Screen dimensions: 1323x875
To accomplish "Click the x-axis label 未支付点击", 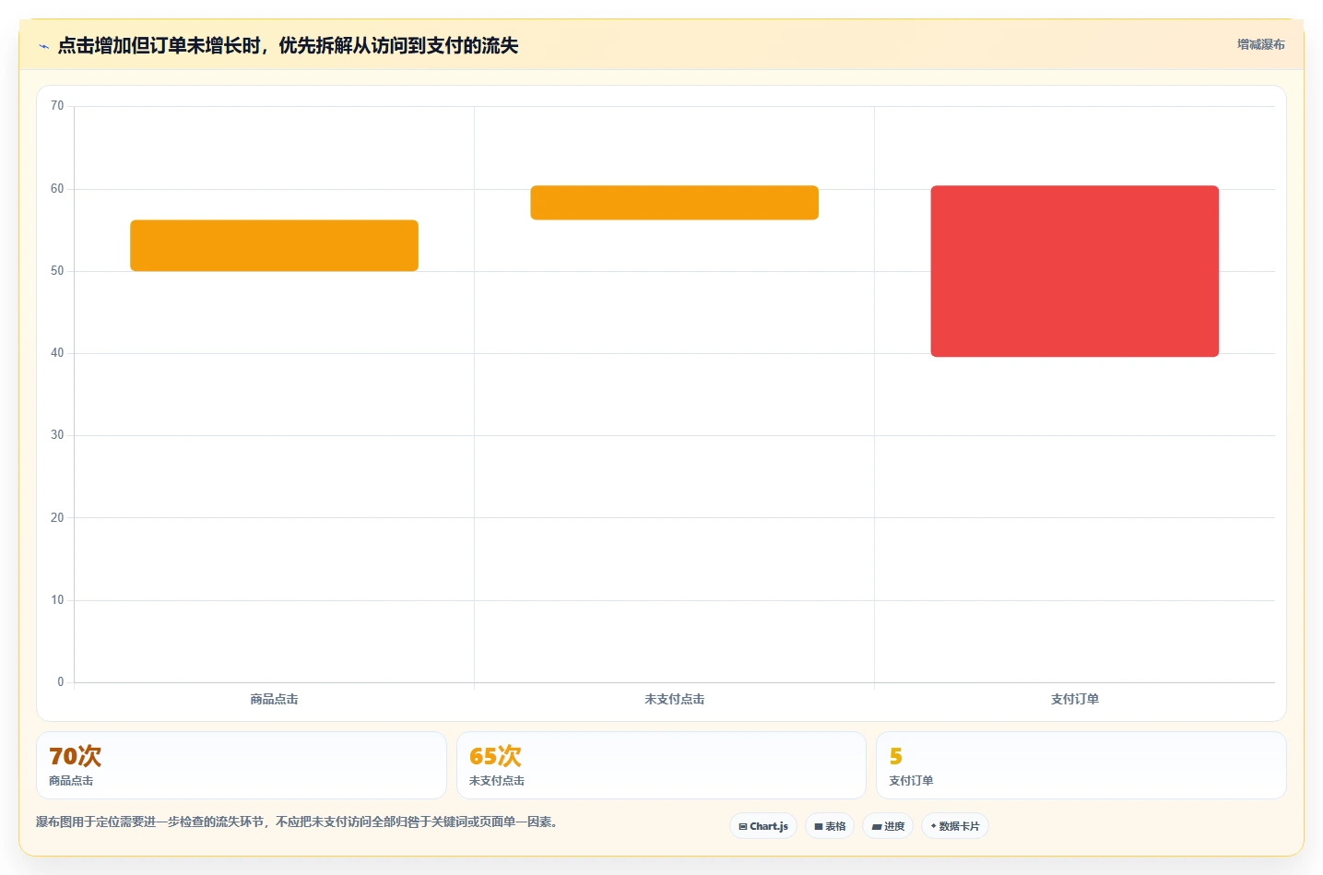I will tap(674, 700).
